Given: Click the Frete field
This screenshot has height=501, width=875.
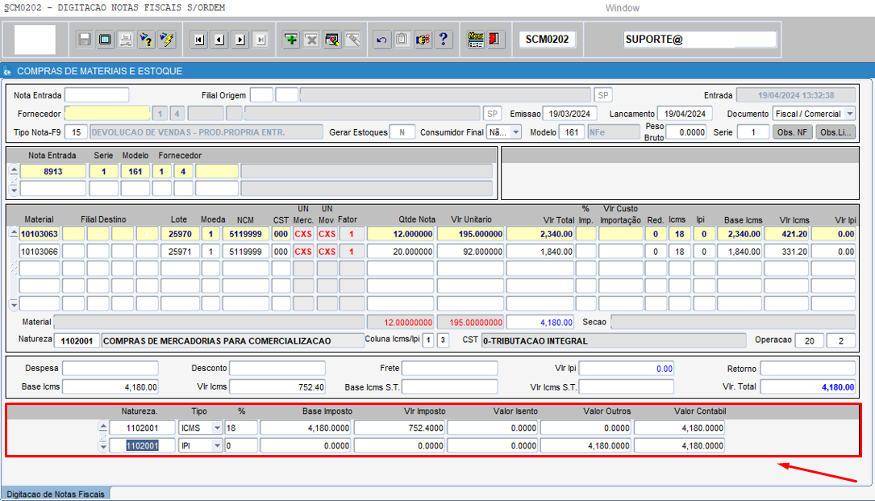Looking at the screenshot, I should tap(450, 368).
